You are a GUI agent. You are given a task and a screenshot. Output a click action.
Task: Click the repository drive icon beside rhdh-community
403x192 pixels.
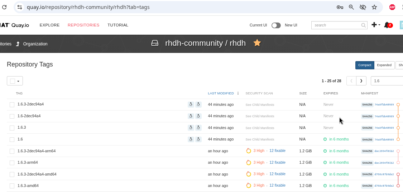click(x=155, y=43)
